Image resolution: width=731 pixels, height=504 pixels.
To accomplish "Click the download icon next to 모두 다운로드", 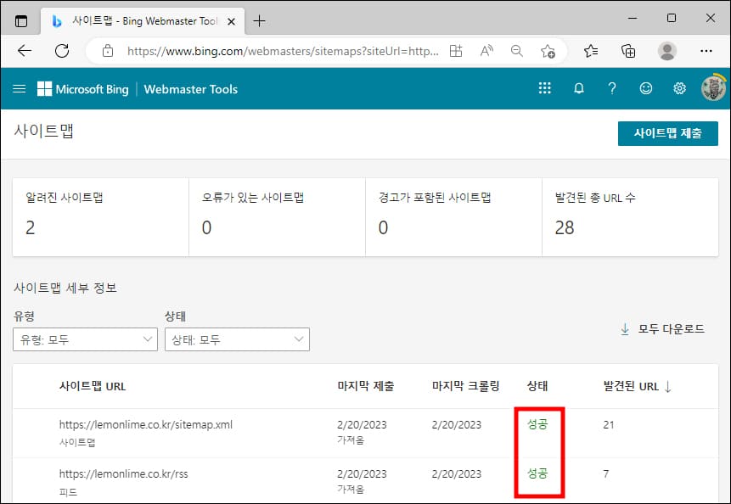I will [626, 328].
